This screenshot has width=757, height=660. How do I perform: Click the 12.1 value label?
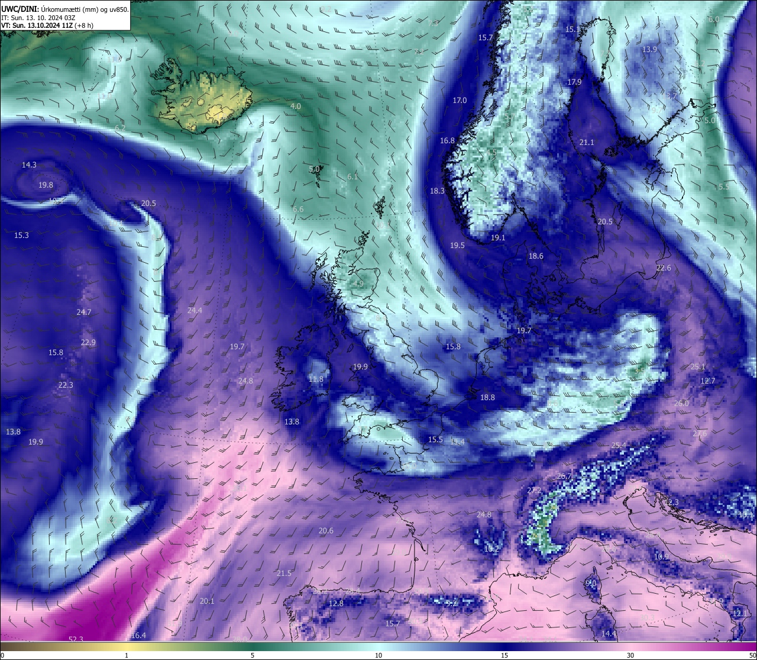click(x=740, y=614)
